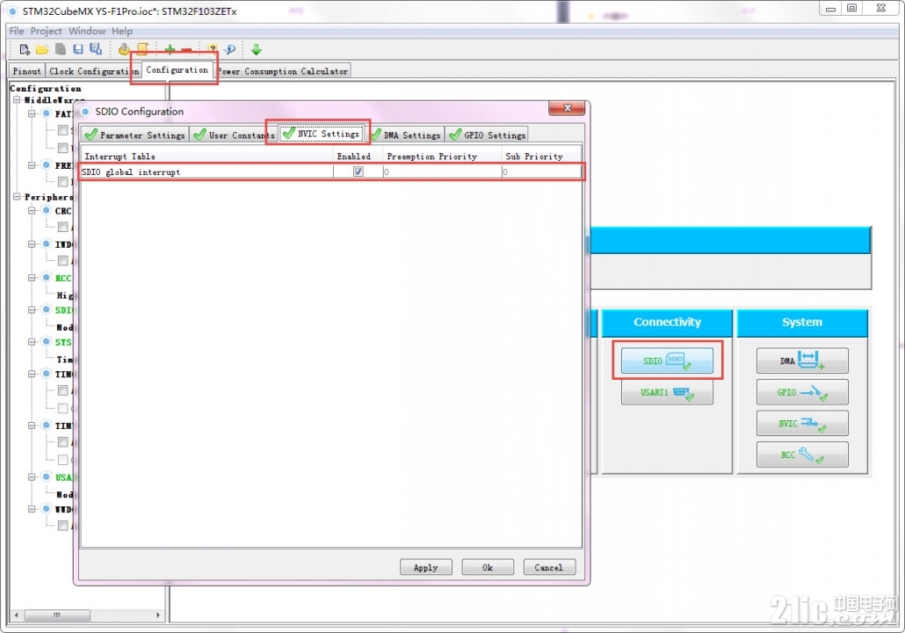The height and width of the screenshot is (633, 905).
Task: Select the User Constants tab
Action: pyautogui.click(x=234, y=135)
